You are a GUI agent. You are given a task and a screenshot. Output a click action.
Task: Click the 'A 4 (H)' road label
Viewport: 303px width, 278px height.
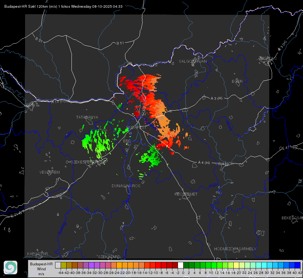coord(204,163)
